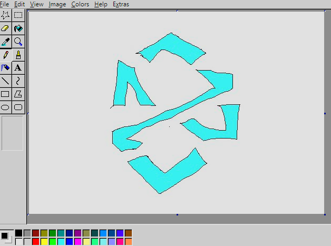Image resolution: width=331 pixels, height=246 pixels.
Task: Choose the brown swatch
Action: click(x=129, y=233)
